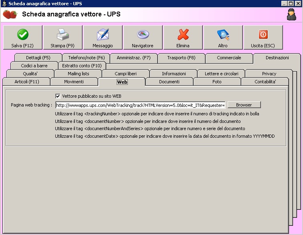
Task: Uncheck Vettore pubblicato su sito WEB
Action: pyautogui.click(x=58, y=96)
